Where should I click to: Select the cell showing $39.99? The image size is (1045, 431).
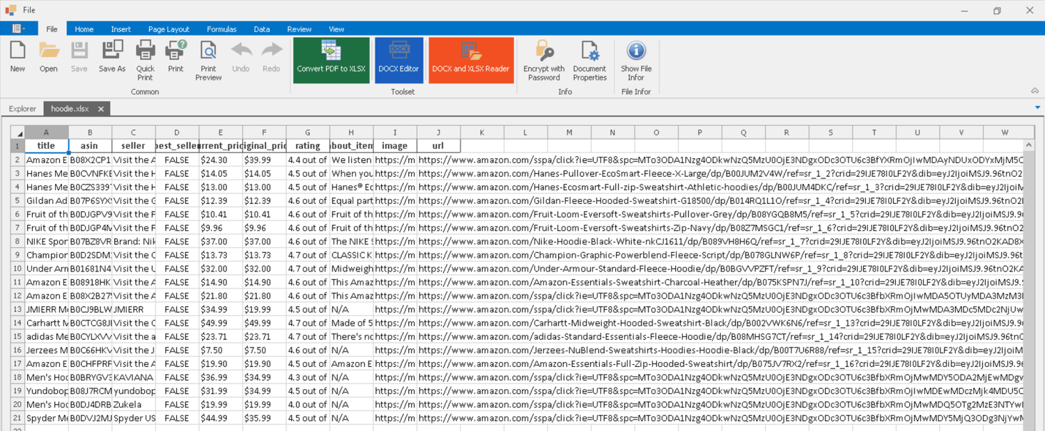(264, 159)
